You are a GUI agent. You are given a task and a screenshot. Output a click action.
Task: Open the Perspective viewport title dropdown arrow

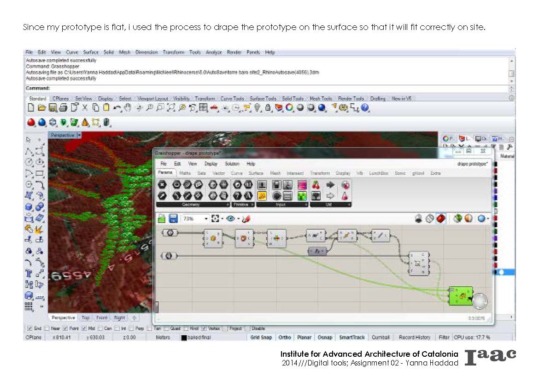[79, 135]
